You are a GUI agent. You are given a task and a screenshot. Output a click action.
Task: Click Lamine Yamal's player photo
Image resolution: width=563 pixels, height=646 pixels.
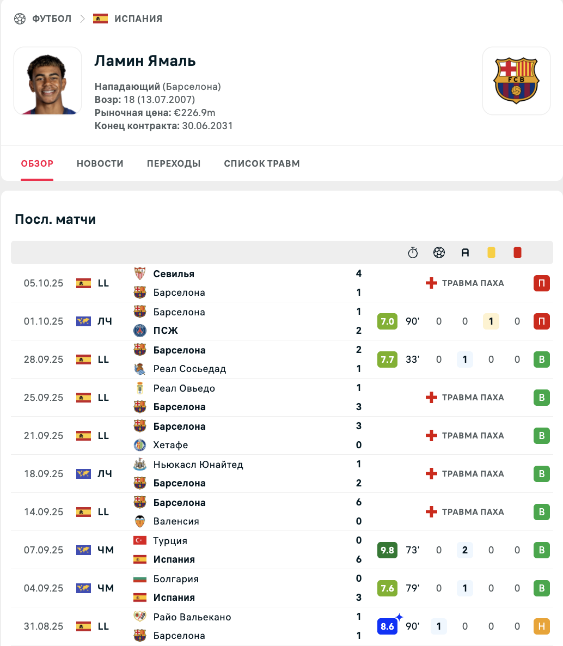pyautogui.click(x=48, y=81)
